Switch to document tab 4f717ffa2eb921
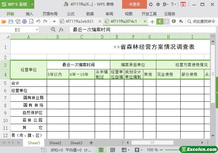 79,21
